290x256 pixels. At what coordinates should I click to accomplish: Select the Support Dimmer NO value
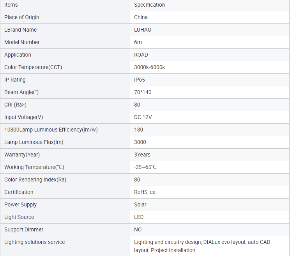pos(138,229)
